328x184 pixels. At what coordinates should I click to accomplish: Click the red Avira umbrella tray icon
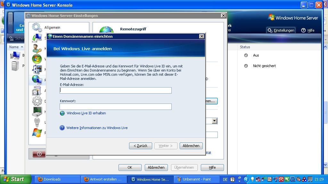click(x=281, y=179)
